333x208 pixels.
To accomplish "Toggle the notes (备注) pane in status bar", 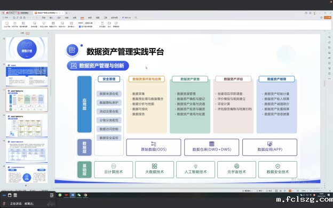I will (x=260, y=191).
